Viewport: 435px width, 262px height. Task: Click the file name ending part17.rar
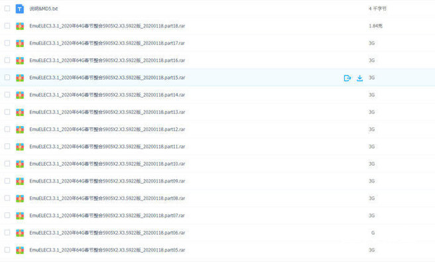(x=107, y=43)
